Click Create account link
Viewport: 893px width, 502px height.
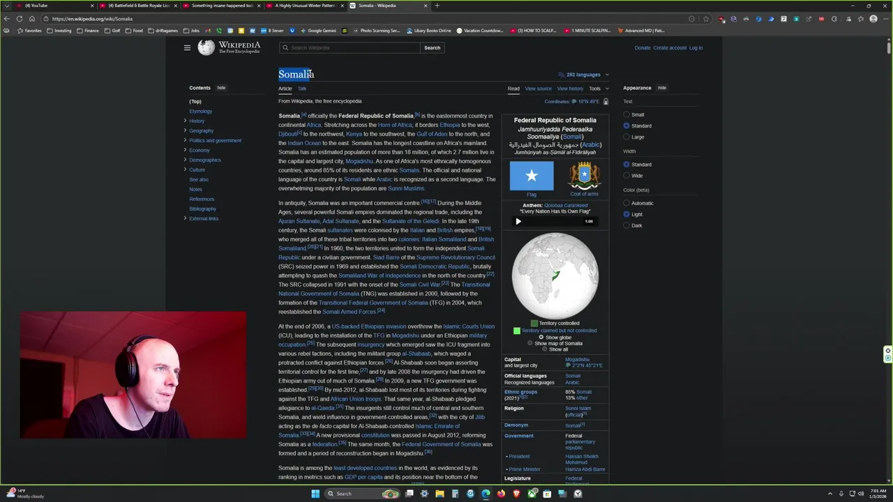pyautogui.click(x=670, y=48)
